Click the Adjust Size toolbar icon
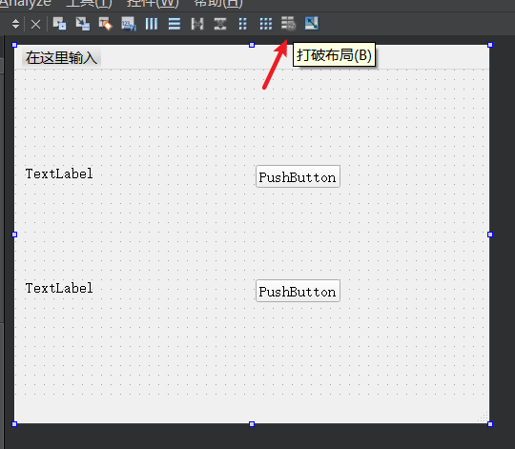 click(311, 24)
